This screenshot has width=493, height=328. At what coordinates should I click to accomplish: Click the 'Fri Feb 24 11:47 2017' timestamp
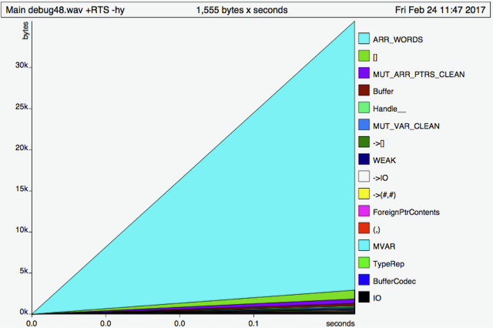tap(440, 10)
